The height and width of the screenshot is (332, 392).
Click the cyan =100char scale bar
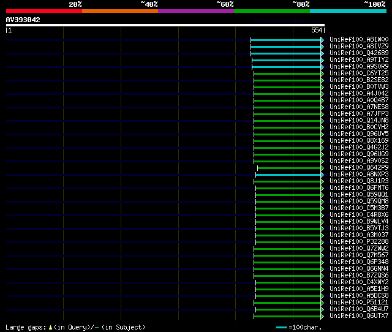click(x=281, y=328)
